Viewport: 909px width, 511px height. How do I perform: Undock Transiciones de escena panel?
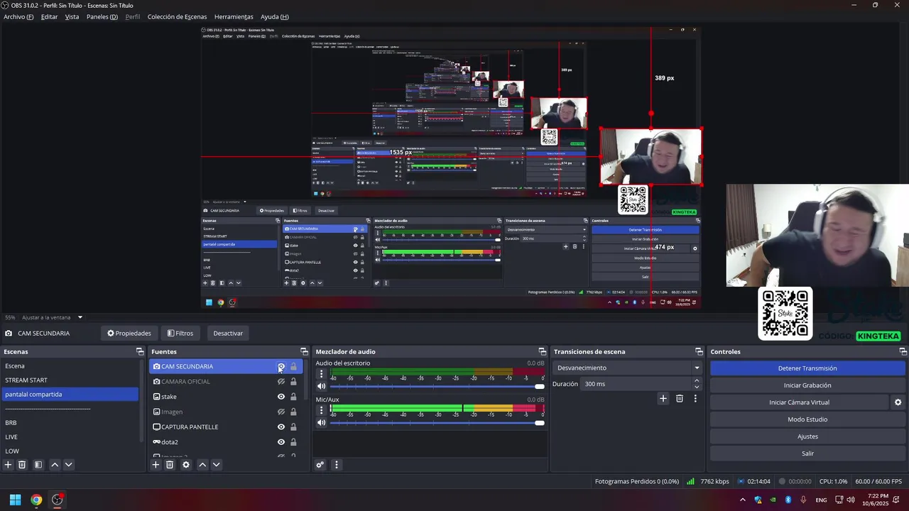click(699, 352)
